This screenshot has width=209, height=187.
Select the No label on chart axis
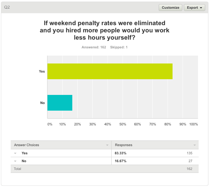pos(42,103)
